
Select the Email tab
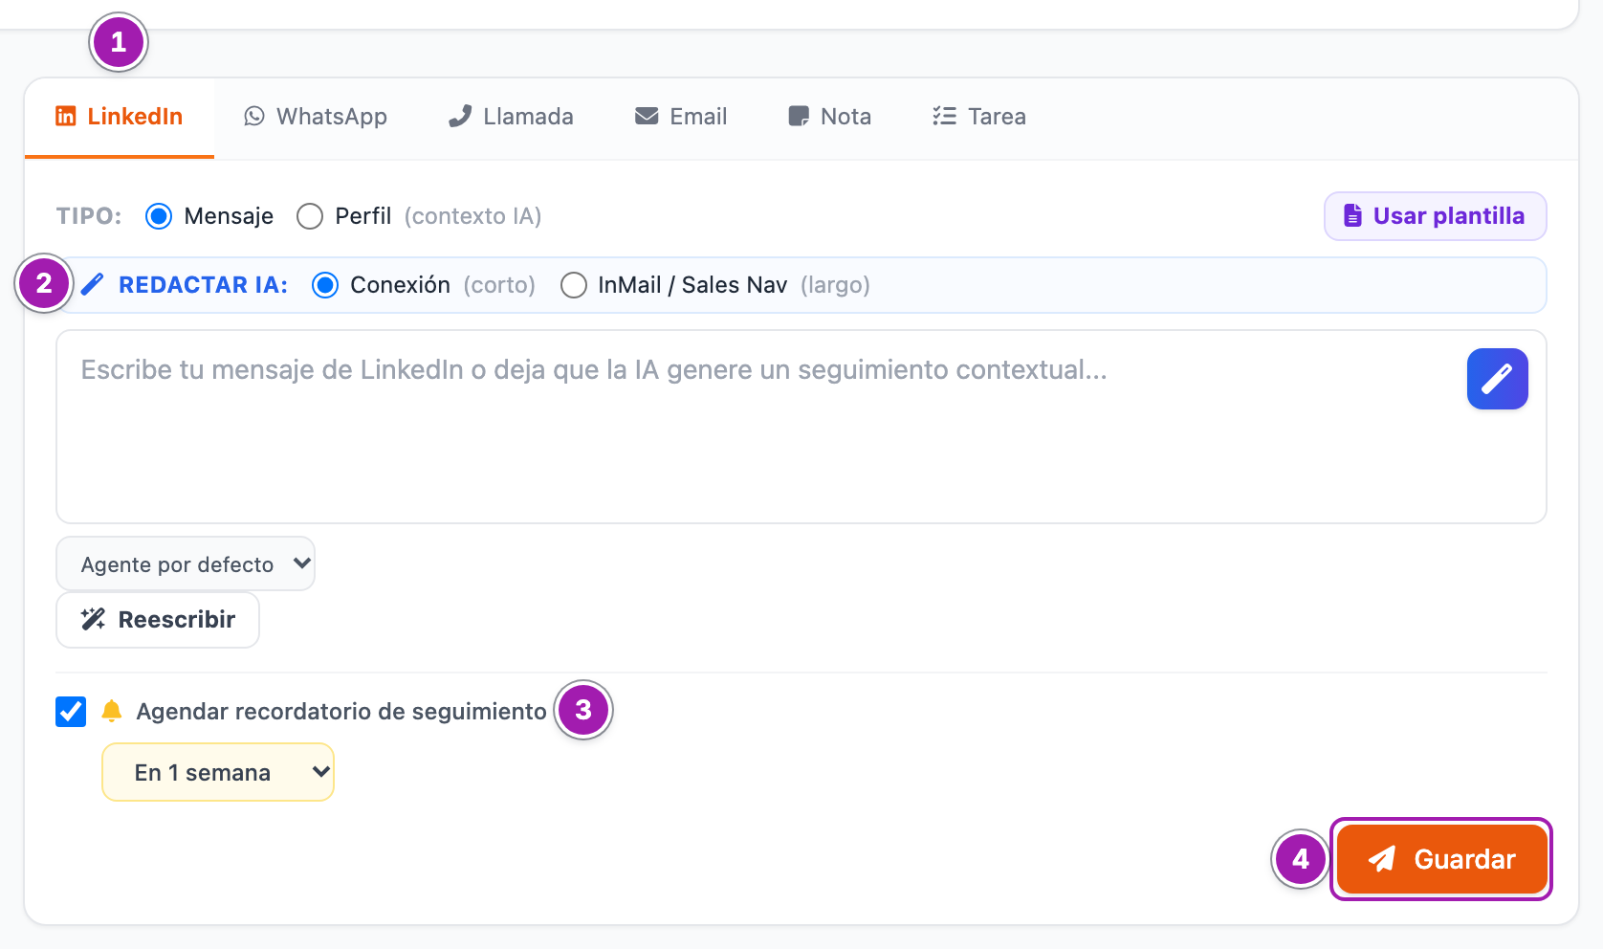(x=681, y=117)
